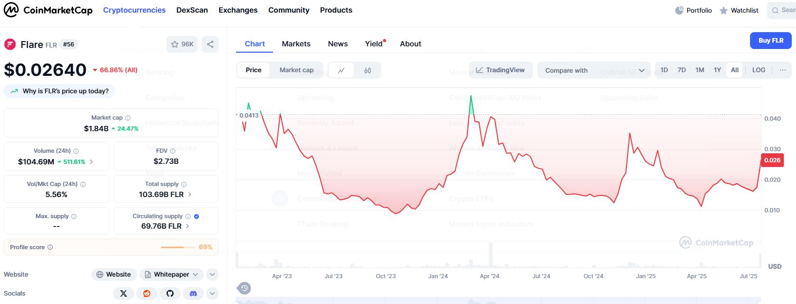
Task: Click the $1.84B market cap value
Action: click(x=96, y=129)
